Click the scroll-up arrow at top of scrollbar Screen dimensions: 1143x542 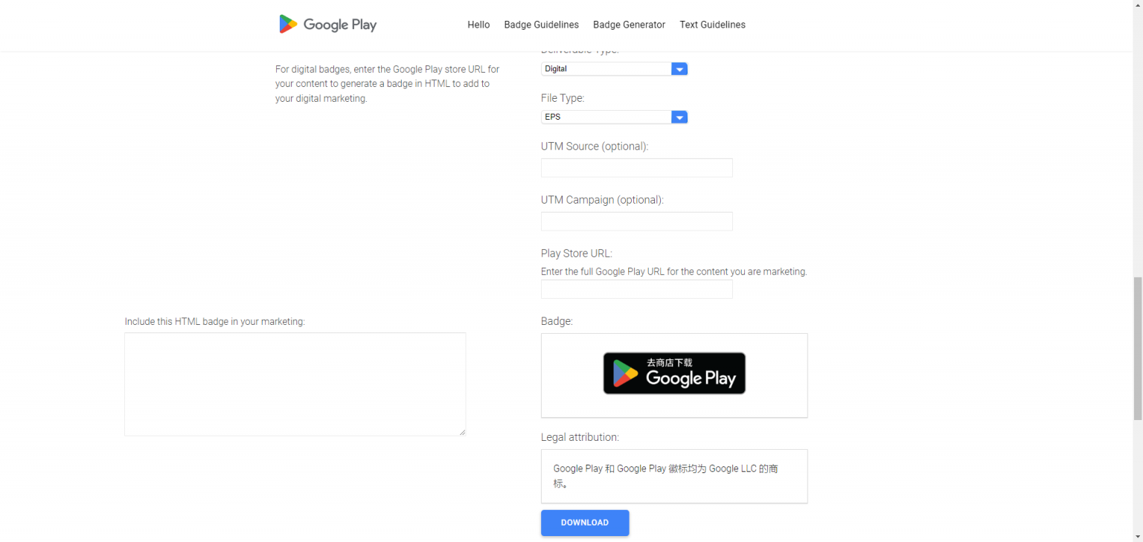[1137, 4]
